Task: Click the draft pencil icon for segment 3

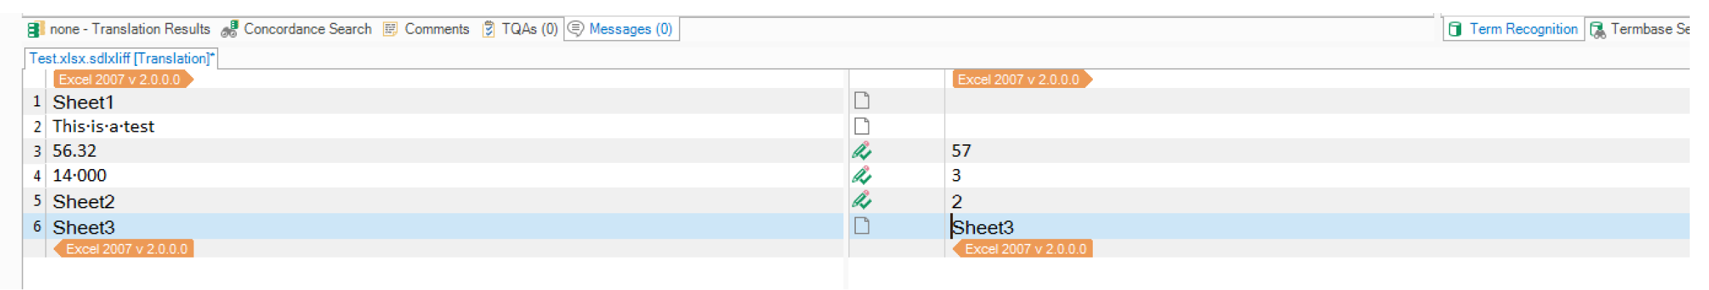Action: [x=861, y=150]
